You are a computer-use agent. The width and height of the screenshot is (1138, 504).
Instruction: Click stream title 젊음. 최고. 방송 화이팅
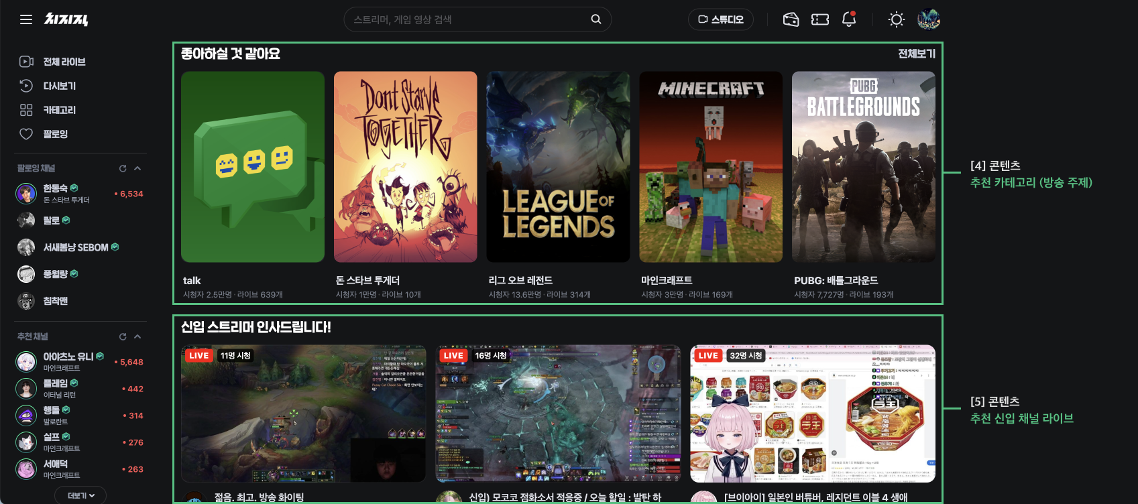[x=259, y=497]
